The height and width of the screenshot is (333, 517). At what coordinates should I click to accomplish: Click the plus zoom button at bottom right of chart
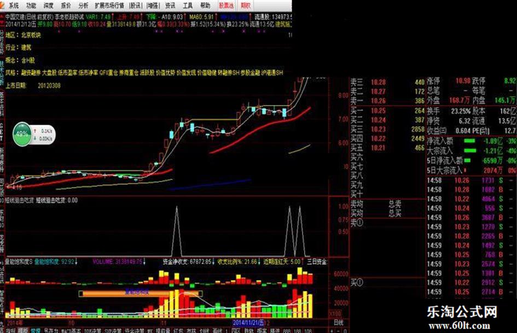click(332, 330)
